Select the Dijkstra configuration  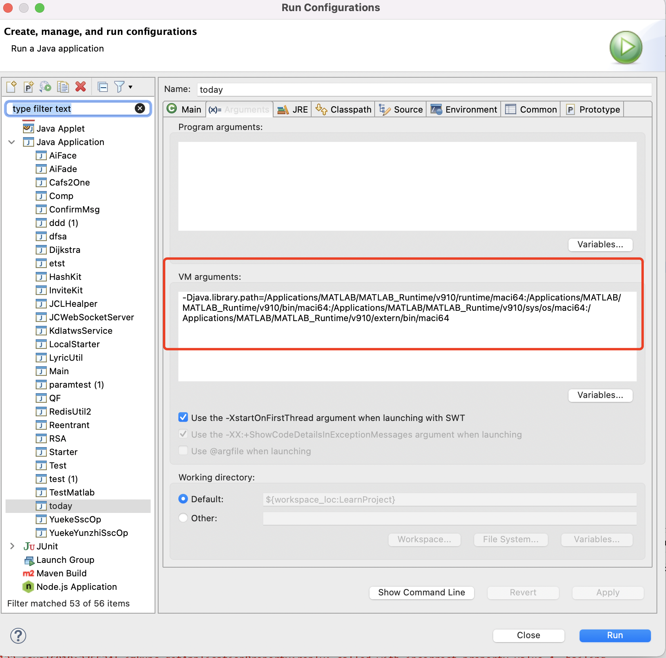click(58, 250)
